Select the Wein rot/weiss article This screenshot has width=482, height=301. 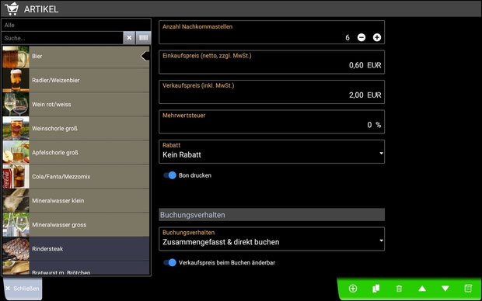pos(76,104)
